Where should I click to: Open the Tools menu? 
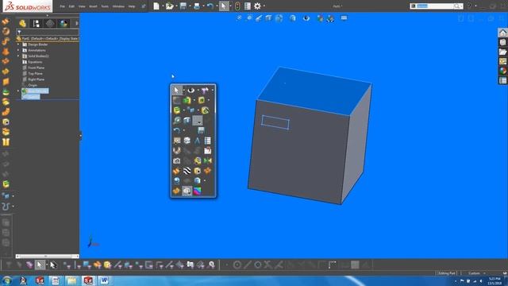[x=105, y=6]
